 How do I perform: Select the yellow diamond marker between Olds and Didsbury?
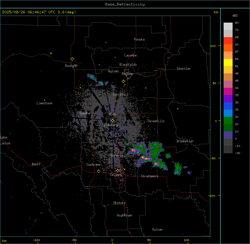coord(113,121)
